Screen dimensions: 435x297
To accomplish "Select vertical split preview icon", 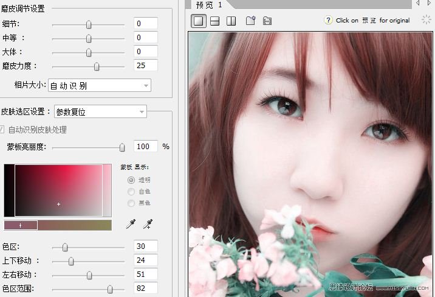I will (231, 21).
